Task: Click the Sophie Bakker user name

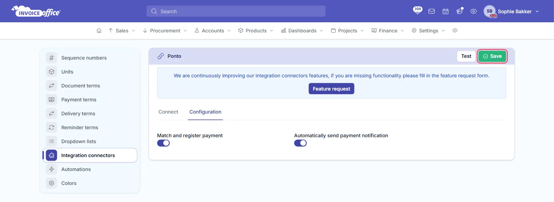Action: point(515,11)
